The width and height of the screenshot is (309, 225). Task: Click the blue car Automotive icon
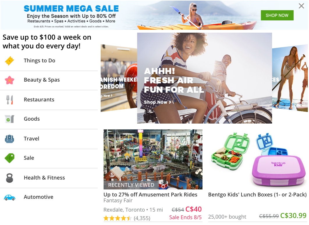click(x=10, y=197)
